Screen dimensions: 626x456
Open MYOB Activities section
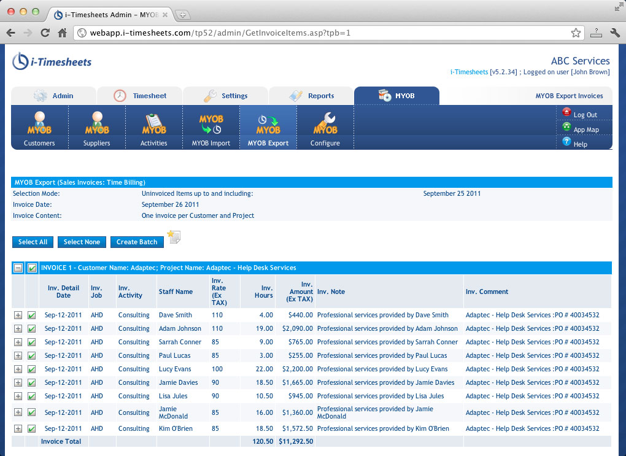pyautogui.click(x=153, y=128)
